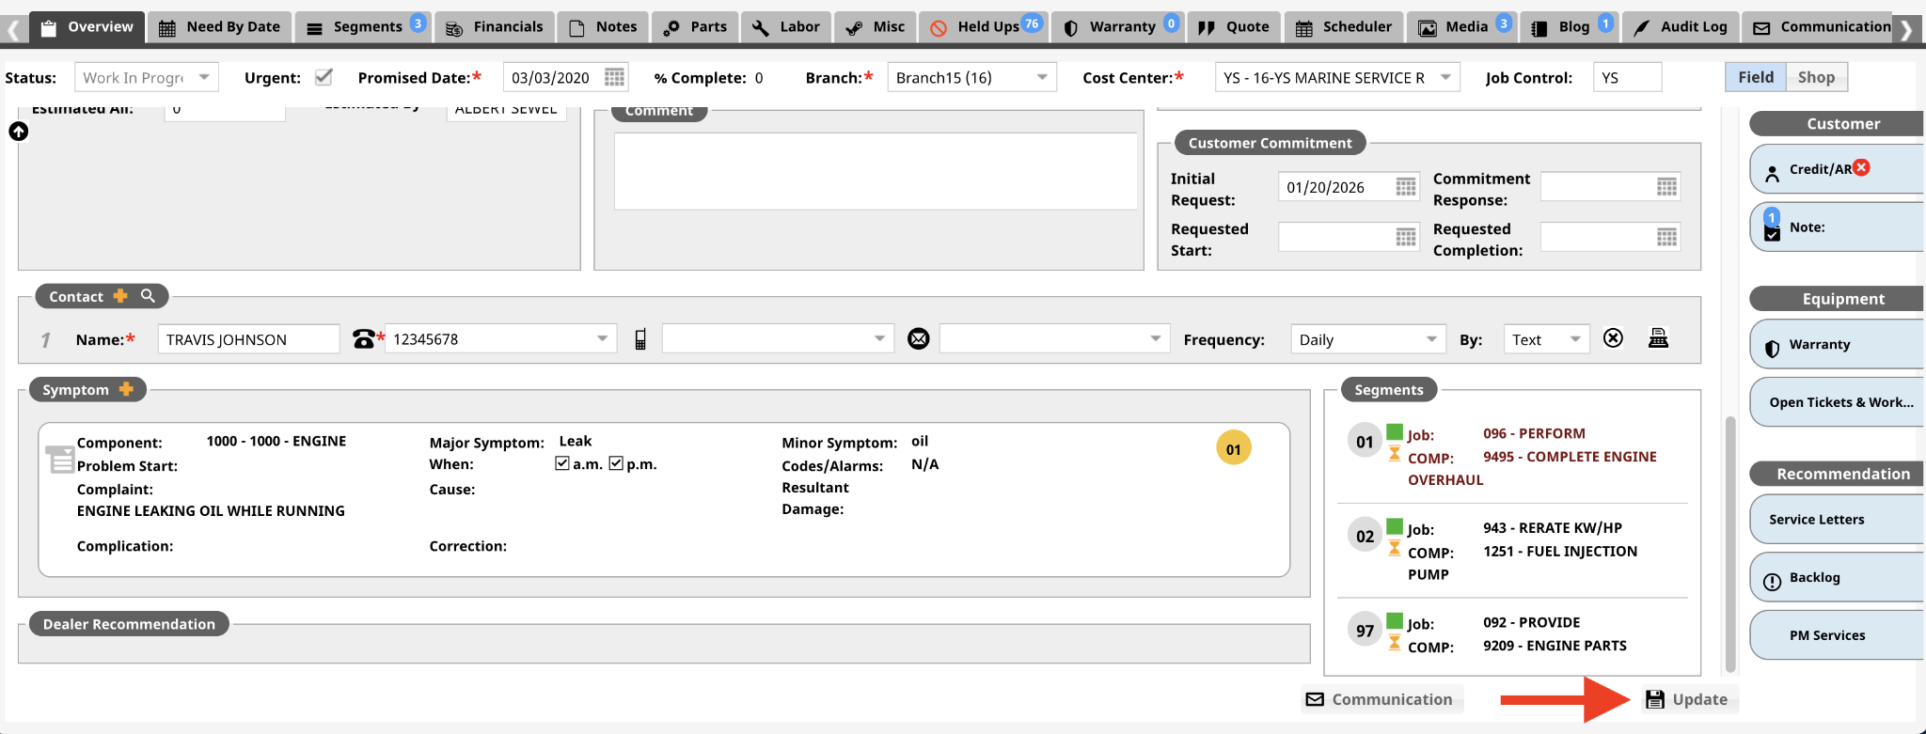Open Requested Completion calendar icon
This screenshot has height=734, width=1926.
pos(1666,237)
